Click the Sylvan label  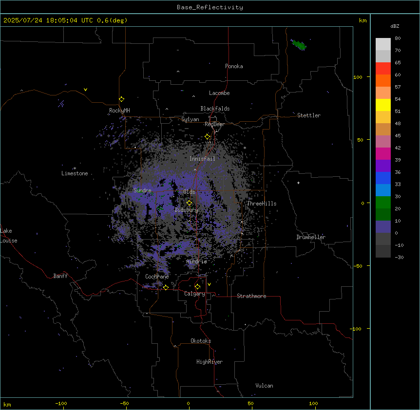pos(190,119)
